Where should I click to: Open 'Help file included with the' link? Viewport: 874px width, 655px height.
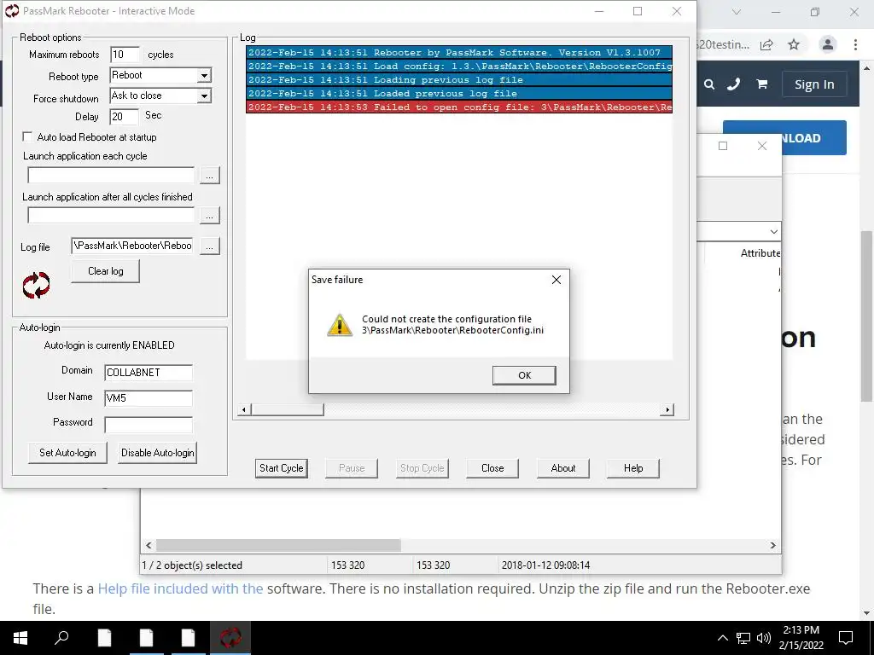coord(180,588)
